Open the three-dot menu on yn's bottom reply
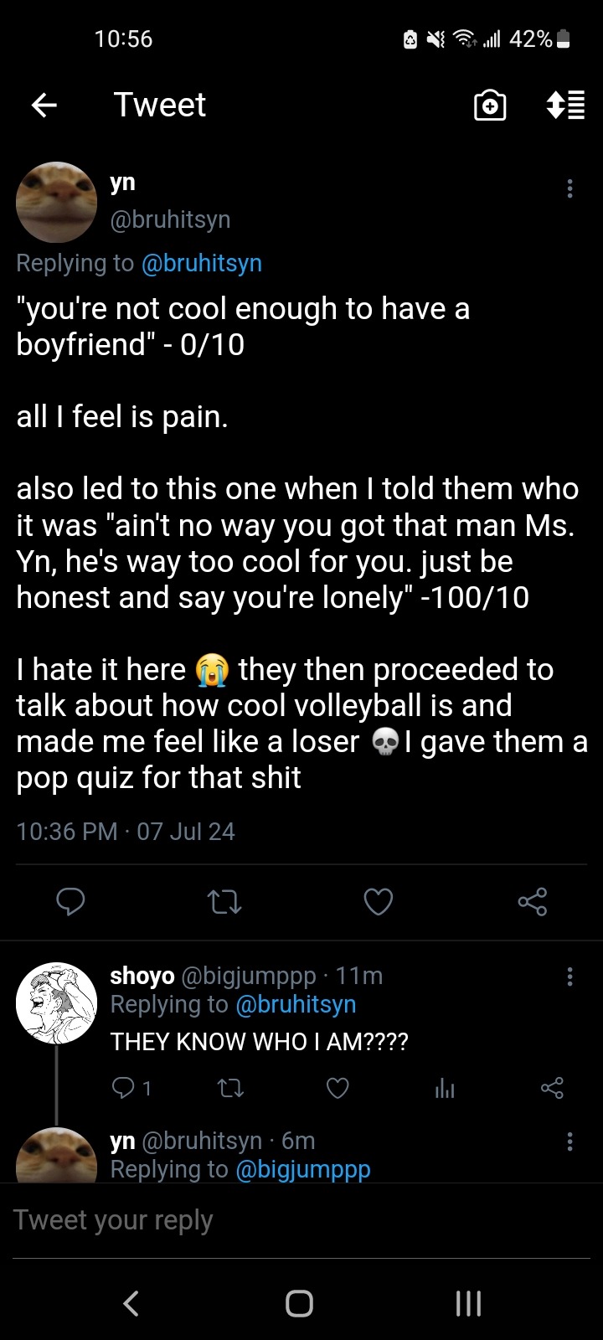The width and height of the screenshot is (603, 1340). point(569,1141)
